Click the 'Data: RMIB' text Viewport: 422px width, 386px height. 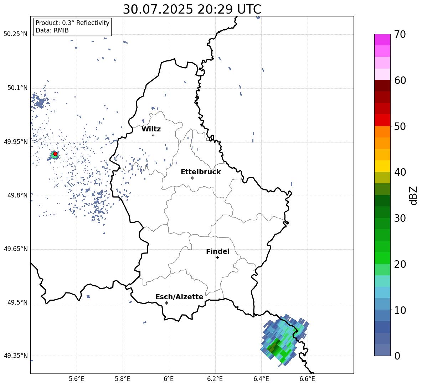(52, 30)
